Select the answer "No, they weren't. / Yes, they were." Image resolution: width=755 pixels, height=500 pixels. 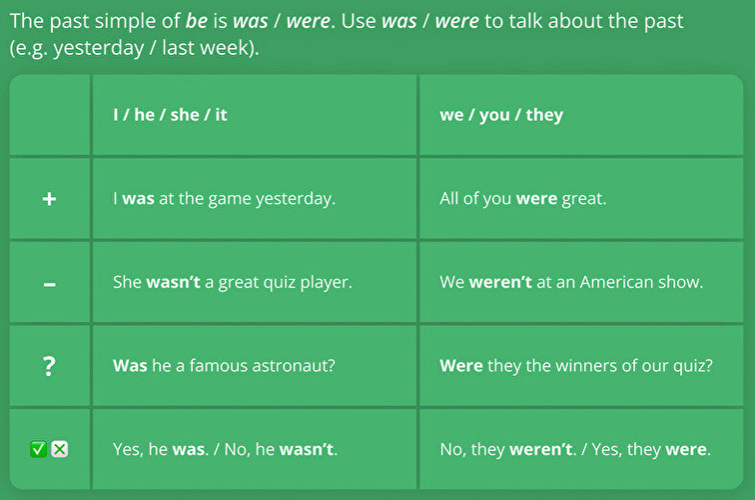tap(575, 449)
